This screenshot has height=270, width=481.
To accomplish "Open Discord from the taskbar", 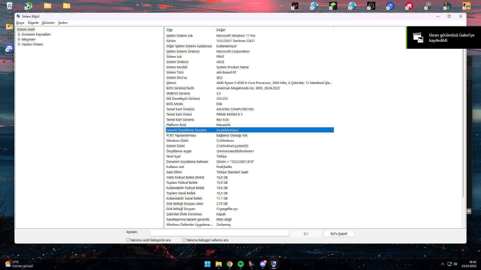I will point(263,264).
